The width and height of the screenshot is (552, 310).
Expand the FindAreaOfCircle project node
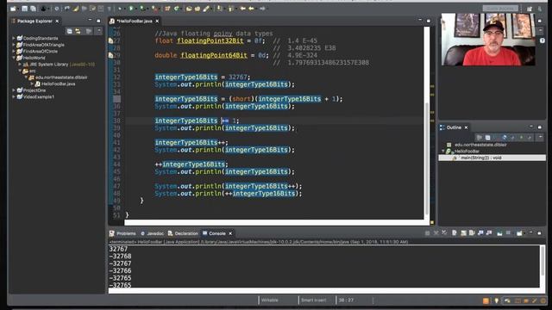click(x=14, y=51)
